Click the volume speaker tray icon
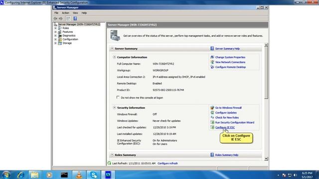Screen dimensions: 319x179 [x=295, y=175]
